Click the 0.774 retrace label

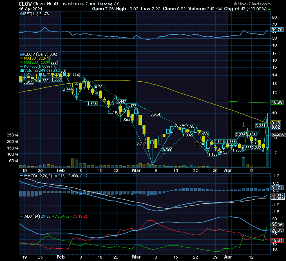click(74, 75)
